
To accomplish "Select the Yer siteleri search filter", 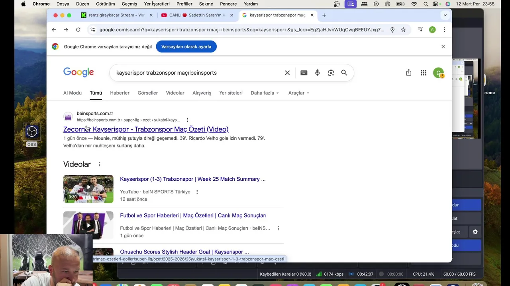I will (x=231, y=93).
